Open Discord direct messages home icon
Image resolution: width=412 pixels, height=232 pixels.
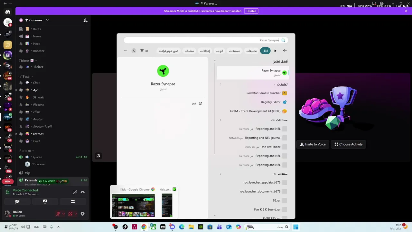coord(8,12)
